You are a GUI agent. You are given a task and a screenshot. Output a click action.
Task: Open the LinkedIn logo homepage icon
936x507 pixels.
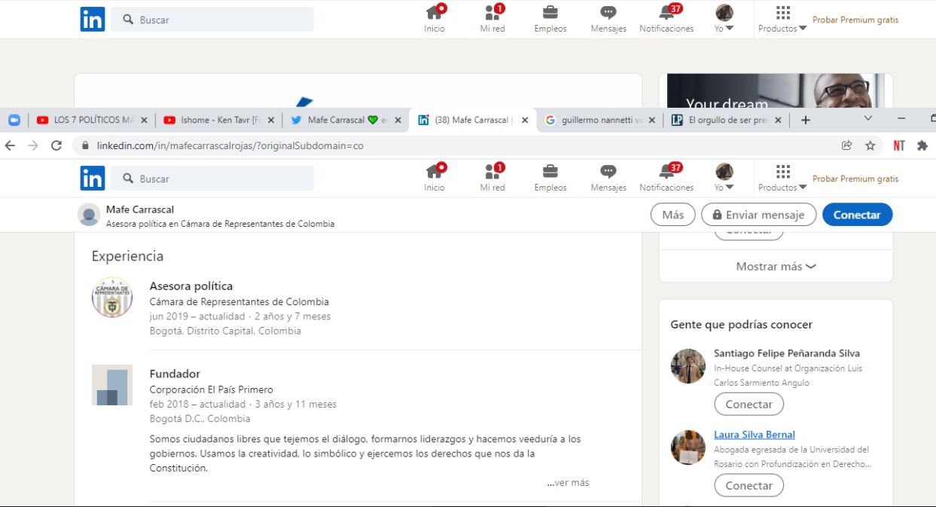[x=92, y=178]
